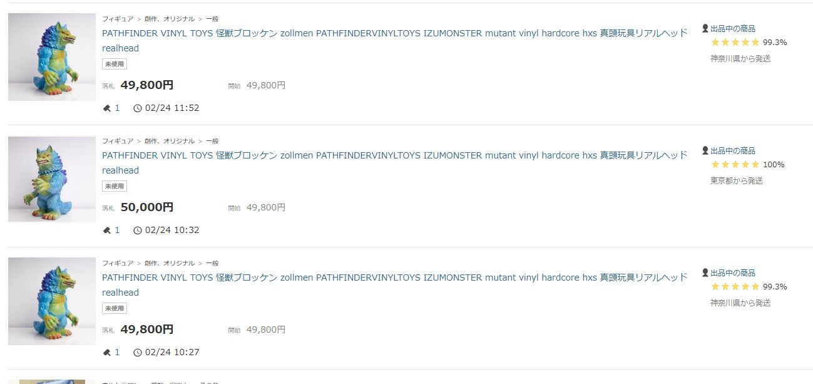The width and height of the screenshot is (813, 384).
Task: Click the star rating showing 100%
Action: 735,165
